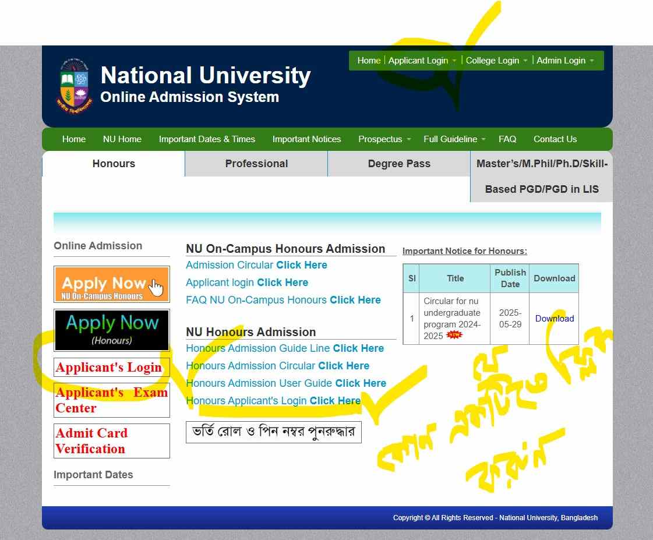
Task: Expand the Admin Login dropdown
Action: tap(565, 61)
